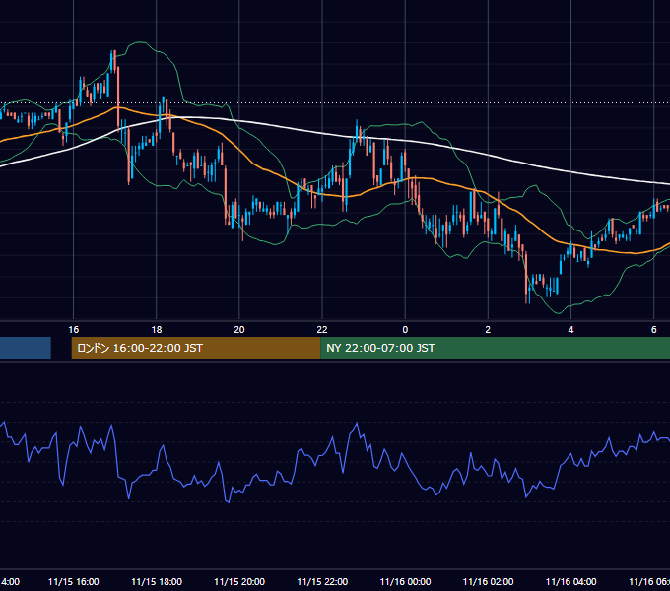The height and width of the screenshot is (591, 670).
Task: Click the 11/16 04:00 time label
Action: click(570, 581)
